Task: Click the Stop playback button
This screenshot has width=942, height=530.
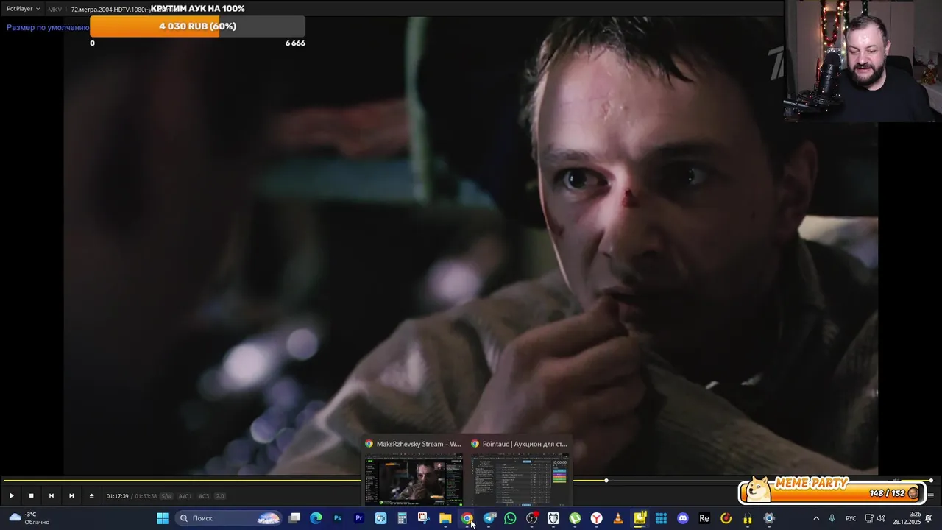Action: coord(31,495)
